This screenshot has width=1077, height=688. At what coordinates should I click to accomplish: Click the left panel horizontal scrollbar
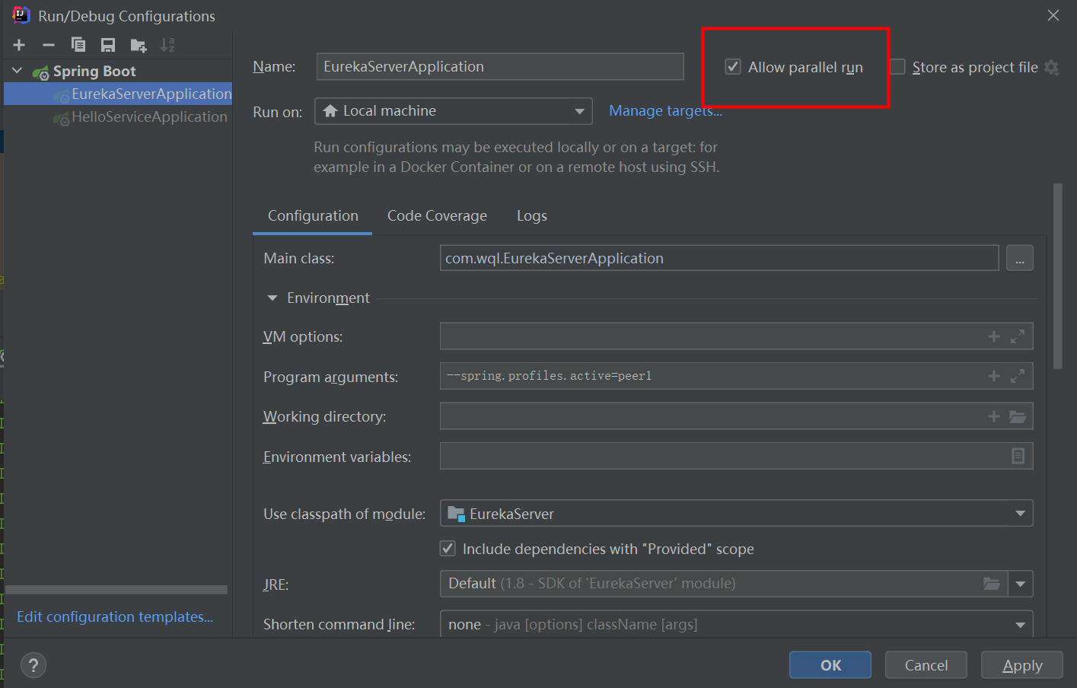pyautogui.click(x=116, y=590)
